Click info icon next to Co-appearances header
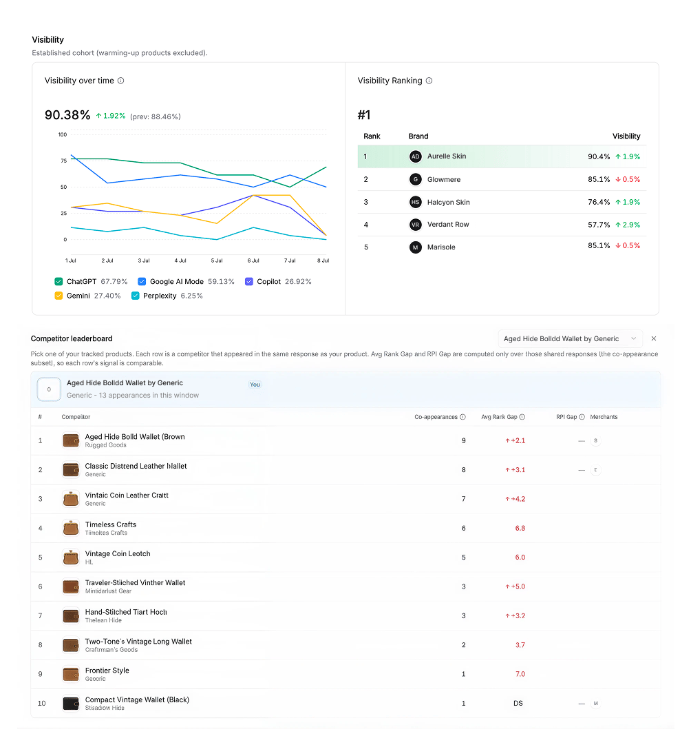The image size is (691, 756). [x=463, y=417]
